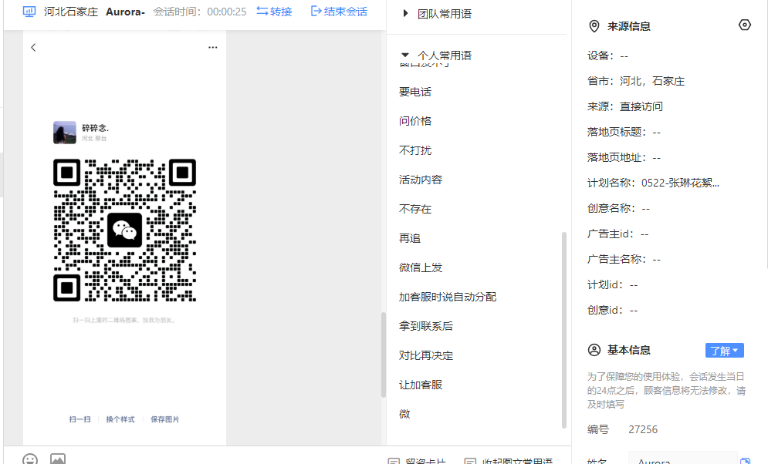The image size is (768, 464).
Task: Click the session title Aurora-
Action: 125,12
